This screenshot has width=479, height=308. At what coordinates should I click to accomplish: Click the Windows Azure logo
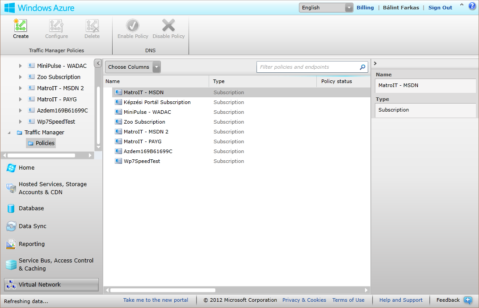click(x=9, y=8)
